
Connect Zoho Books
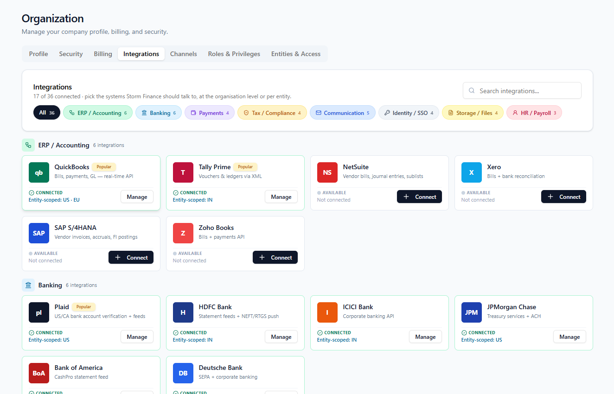click(275, 257)
